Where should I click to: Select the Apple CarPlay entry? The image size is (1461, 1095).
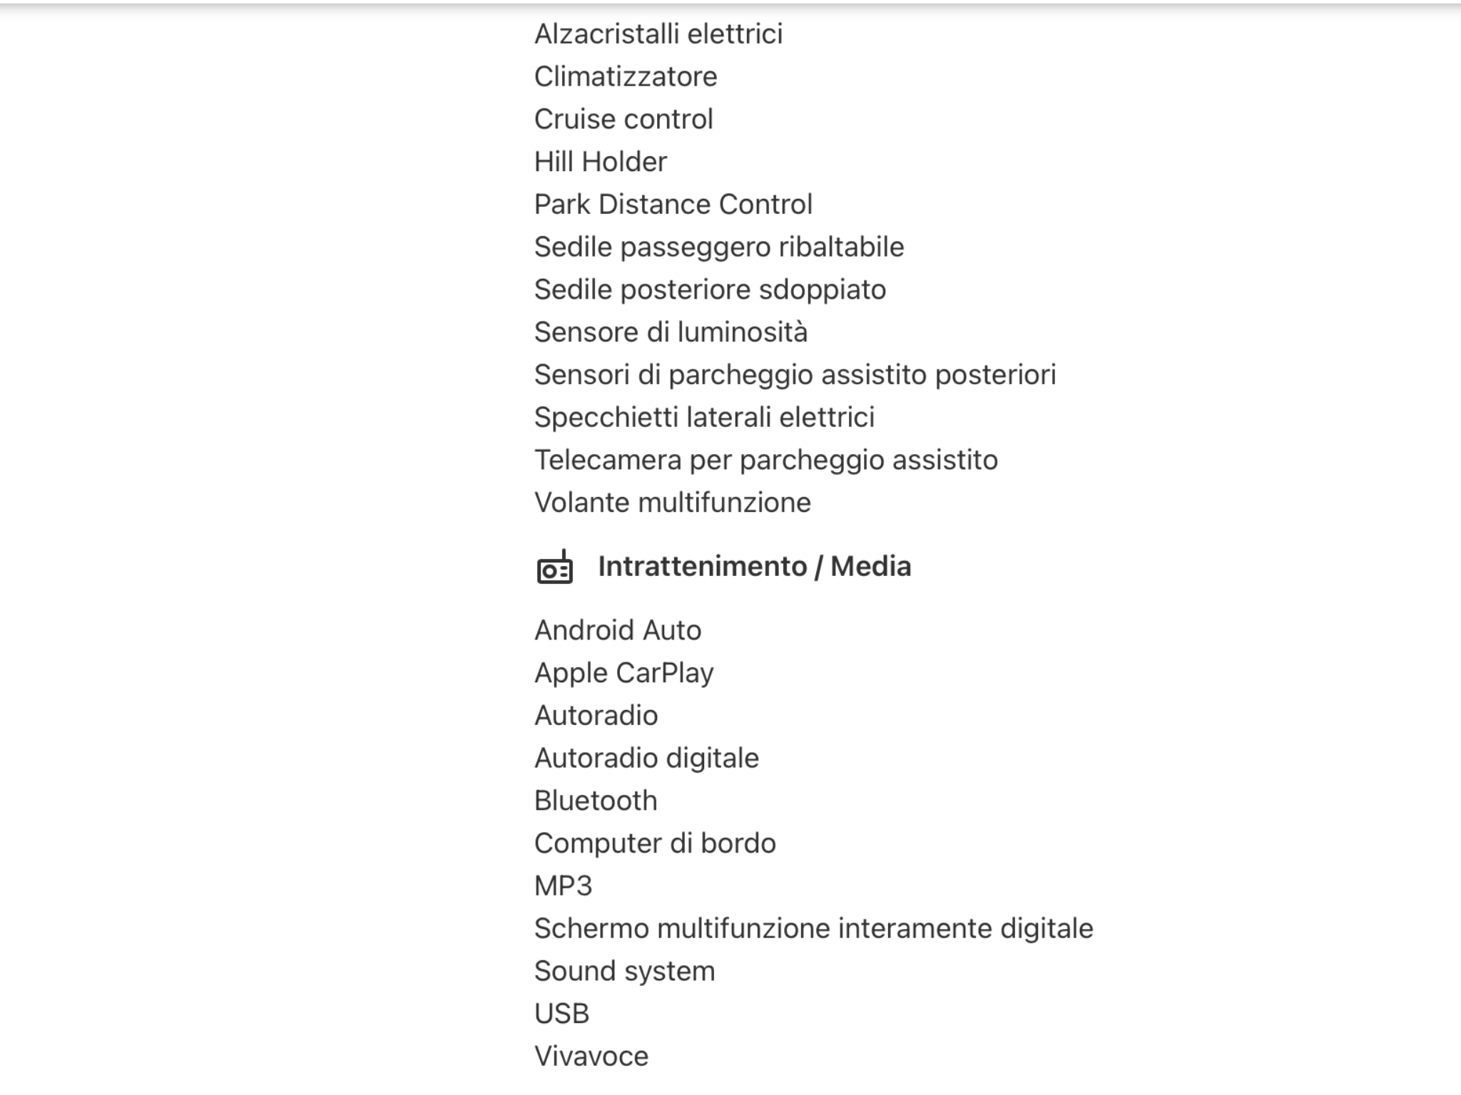click(x=623, y=674)
